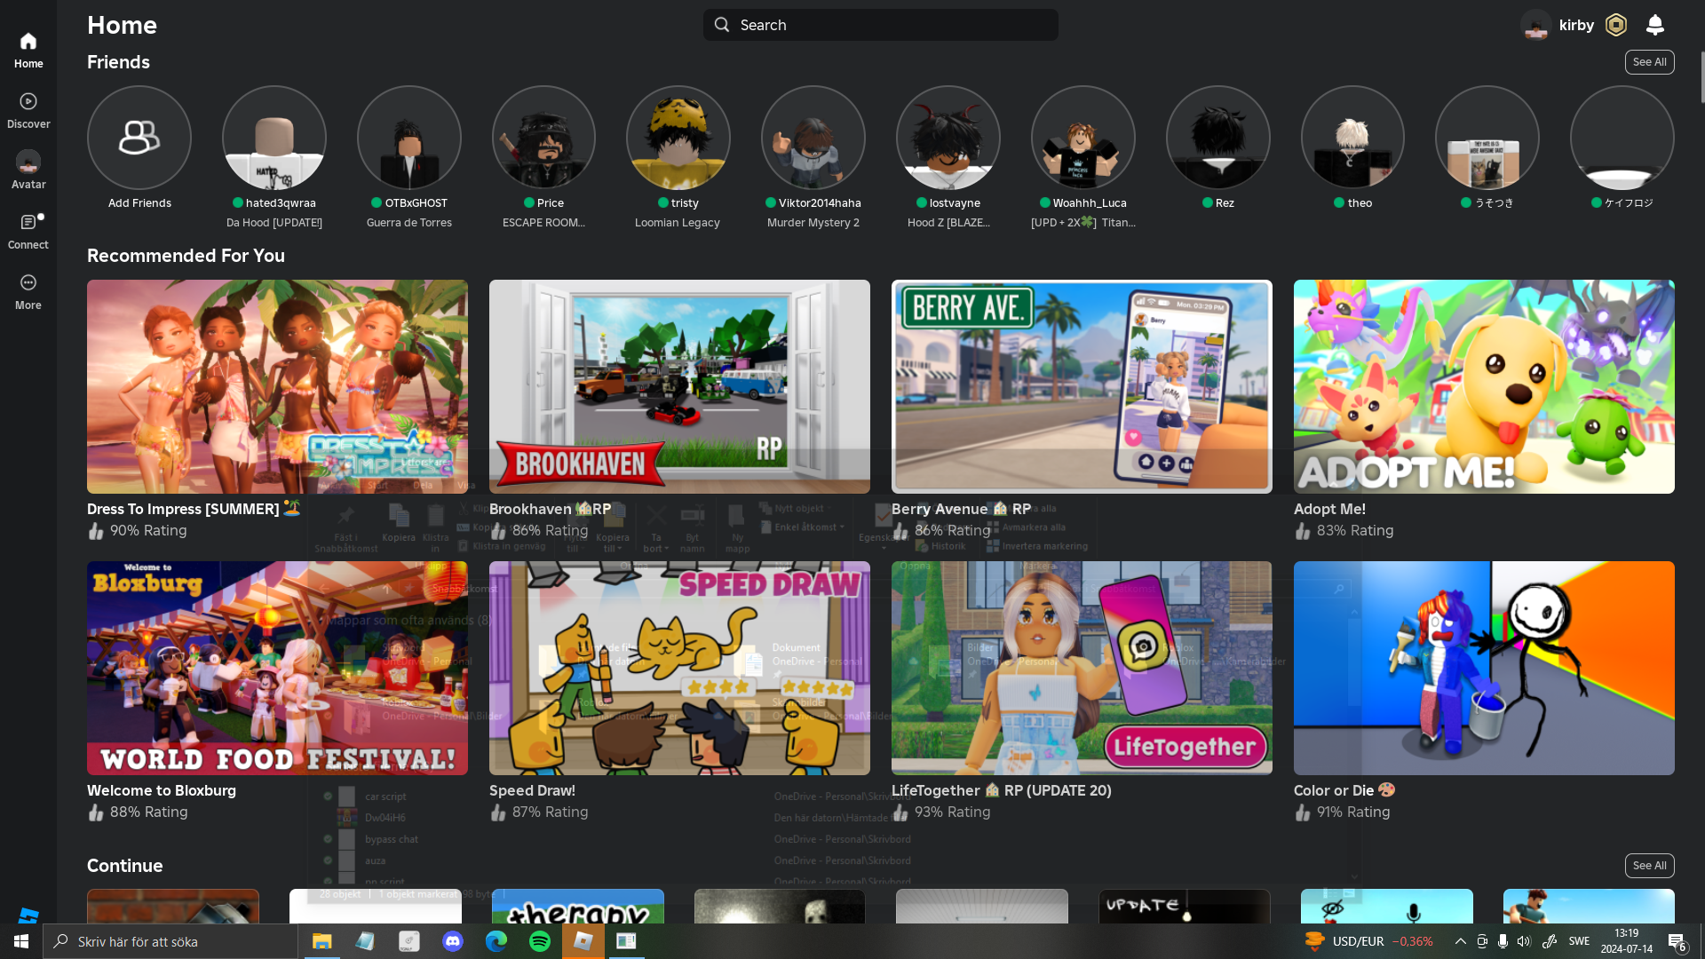
Task: Click the 'Da Hood [UPDATE]' status text
Action: point(274,223)
